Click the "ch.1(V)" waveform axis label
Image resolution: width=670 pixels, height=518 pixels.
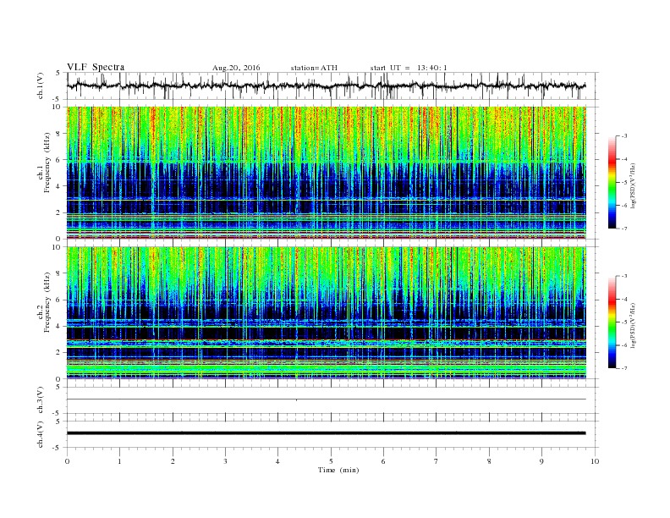point(41,87)
